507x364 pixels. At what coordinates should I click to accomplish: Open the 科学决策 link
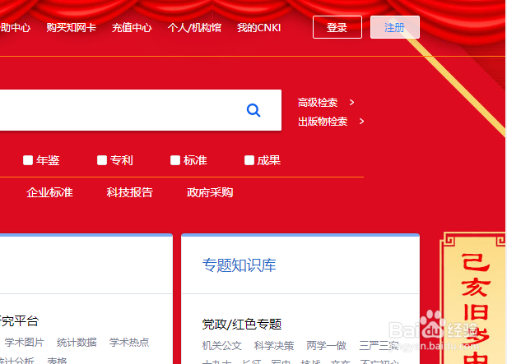pyautogui.click(x=274, y=346)
